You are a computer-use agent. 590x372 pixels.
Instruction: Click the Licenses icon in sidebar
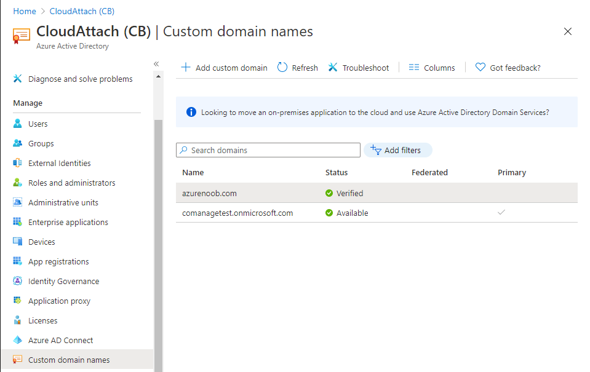[17, 320]
